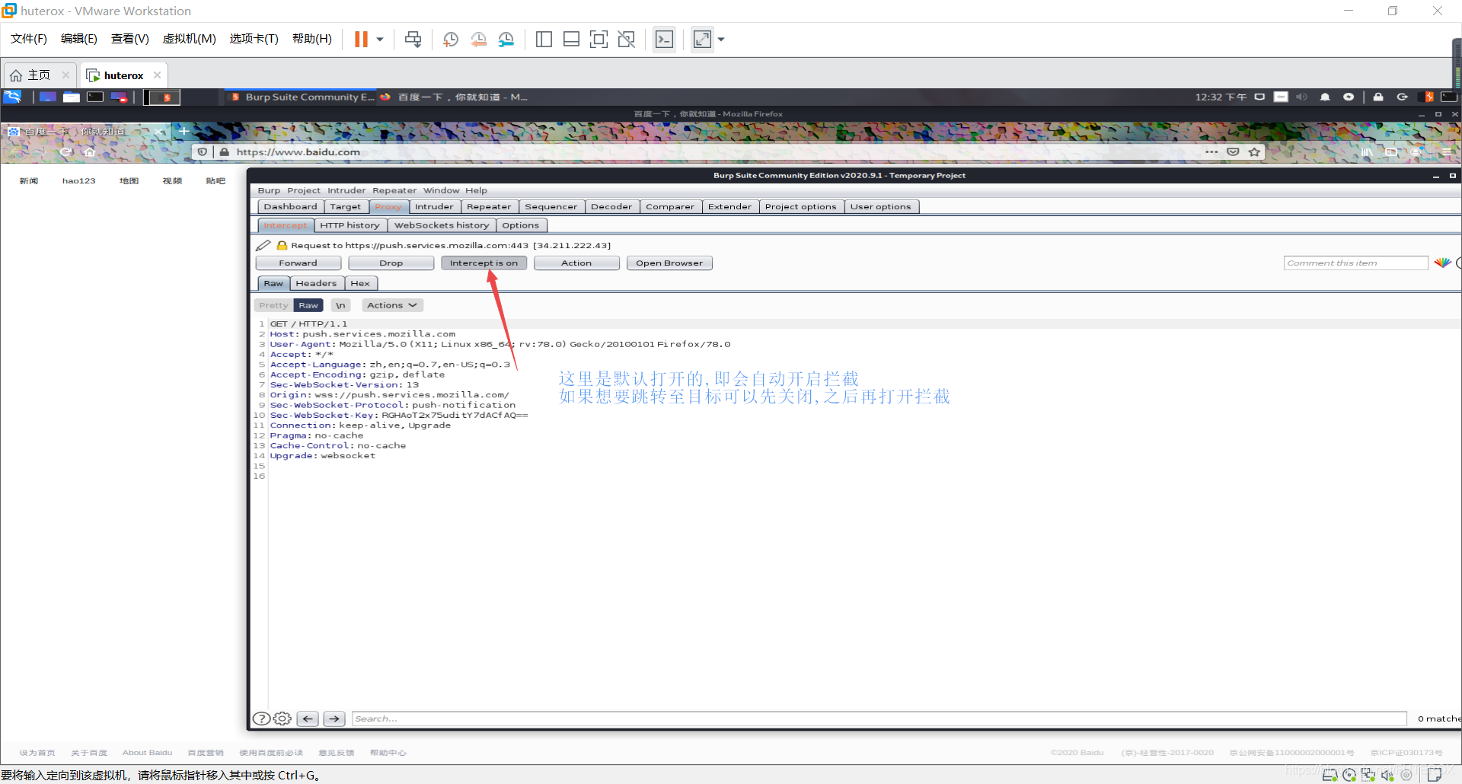Switch to the Headers view tab
The height and width of the screenshot is (784, 1462).
click(x=316, y=283)
